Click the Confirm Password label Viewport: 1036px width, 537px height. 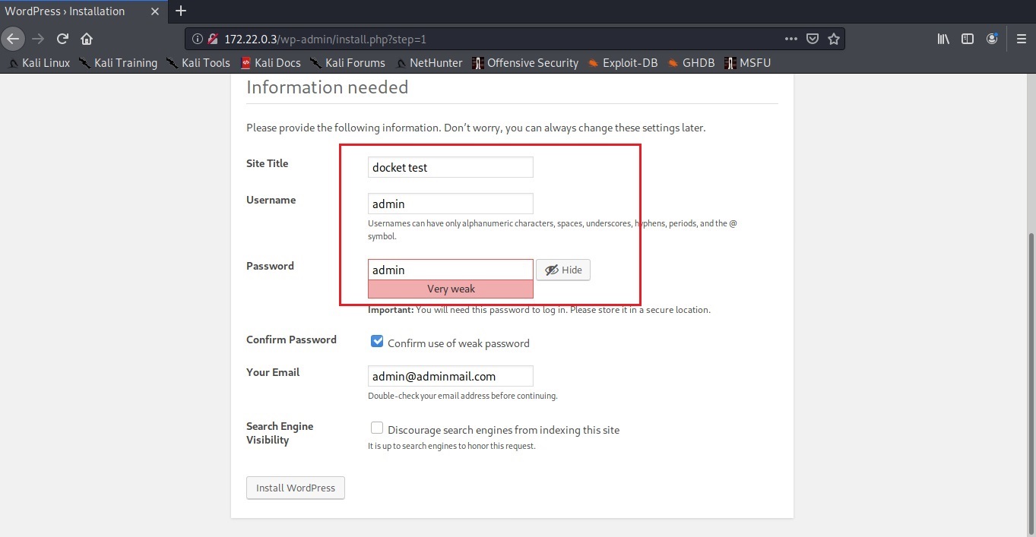pyautogui.click(x=291, y=340)
